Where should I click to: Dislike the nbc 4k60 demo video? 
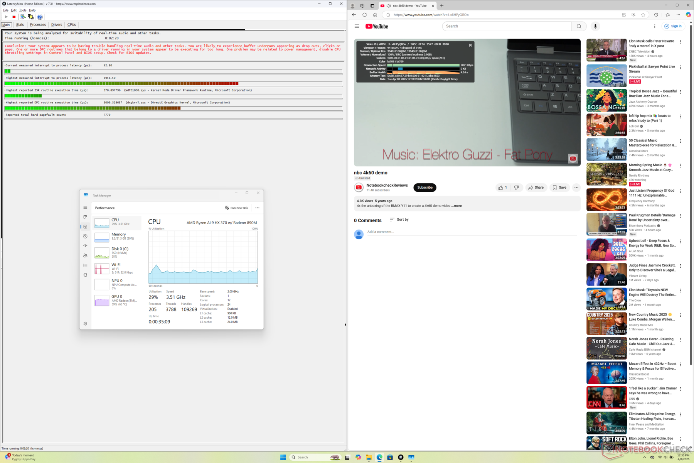pyautogui.click(x=516, y=188)
